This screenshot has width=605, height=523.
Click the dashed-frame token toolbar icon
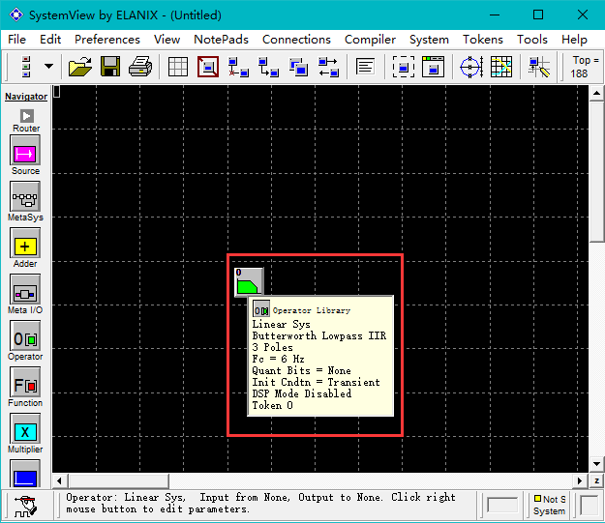404,67
